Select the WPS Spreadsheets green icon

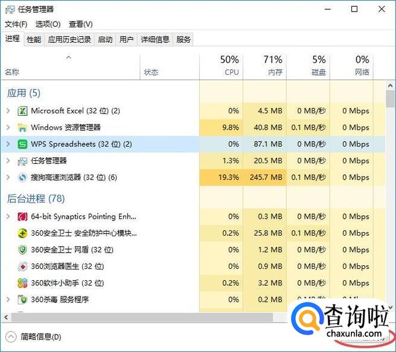tap(22, 145)
